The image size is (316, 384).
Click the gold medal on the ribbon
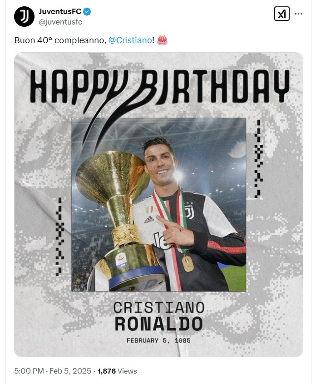point(188,264)
